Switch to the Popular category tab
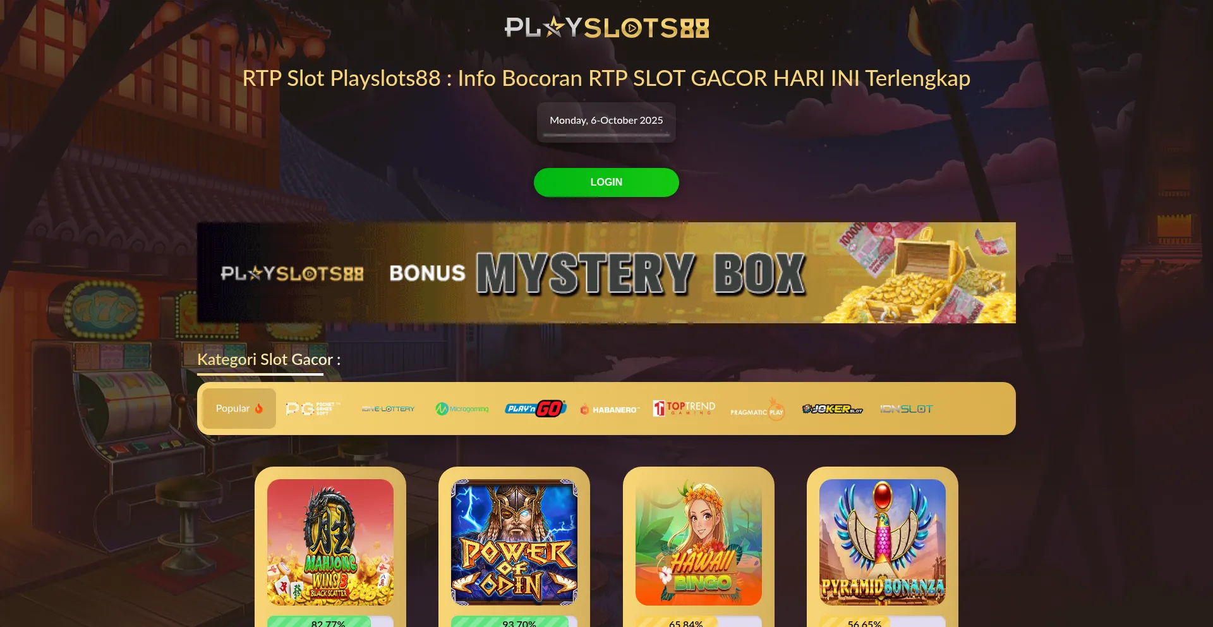This screenshot has width=1213, height=627. [239, 409]
